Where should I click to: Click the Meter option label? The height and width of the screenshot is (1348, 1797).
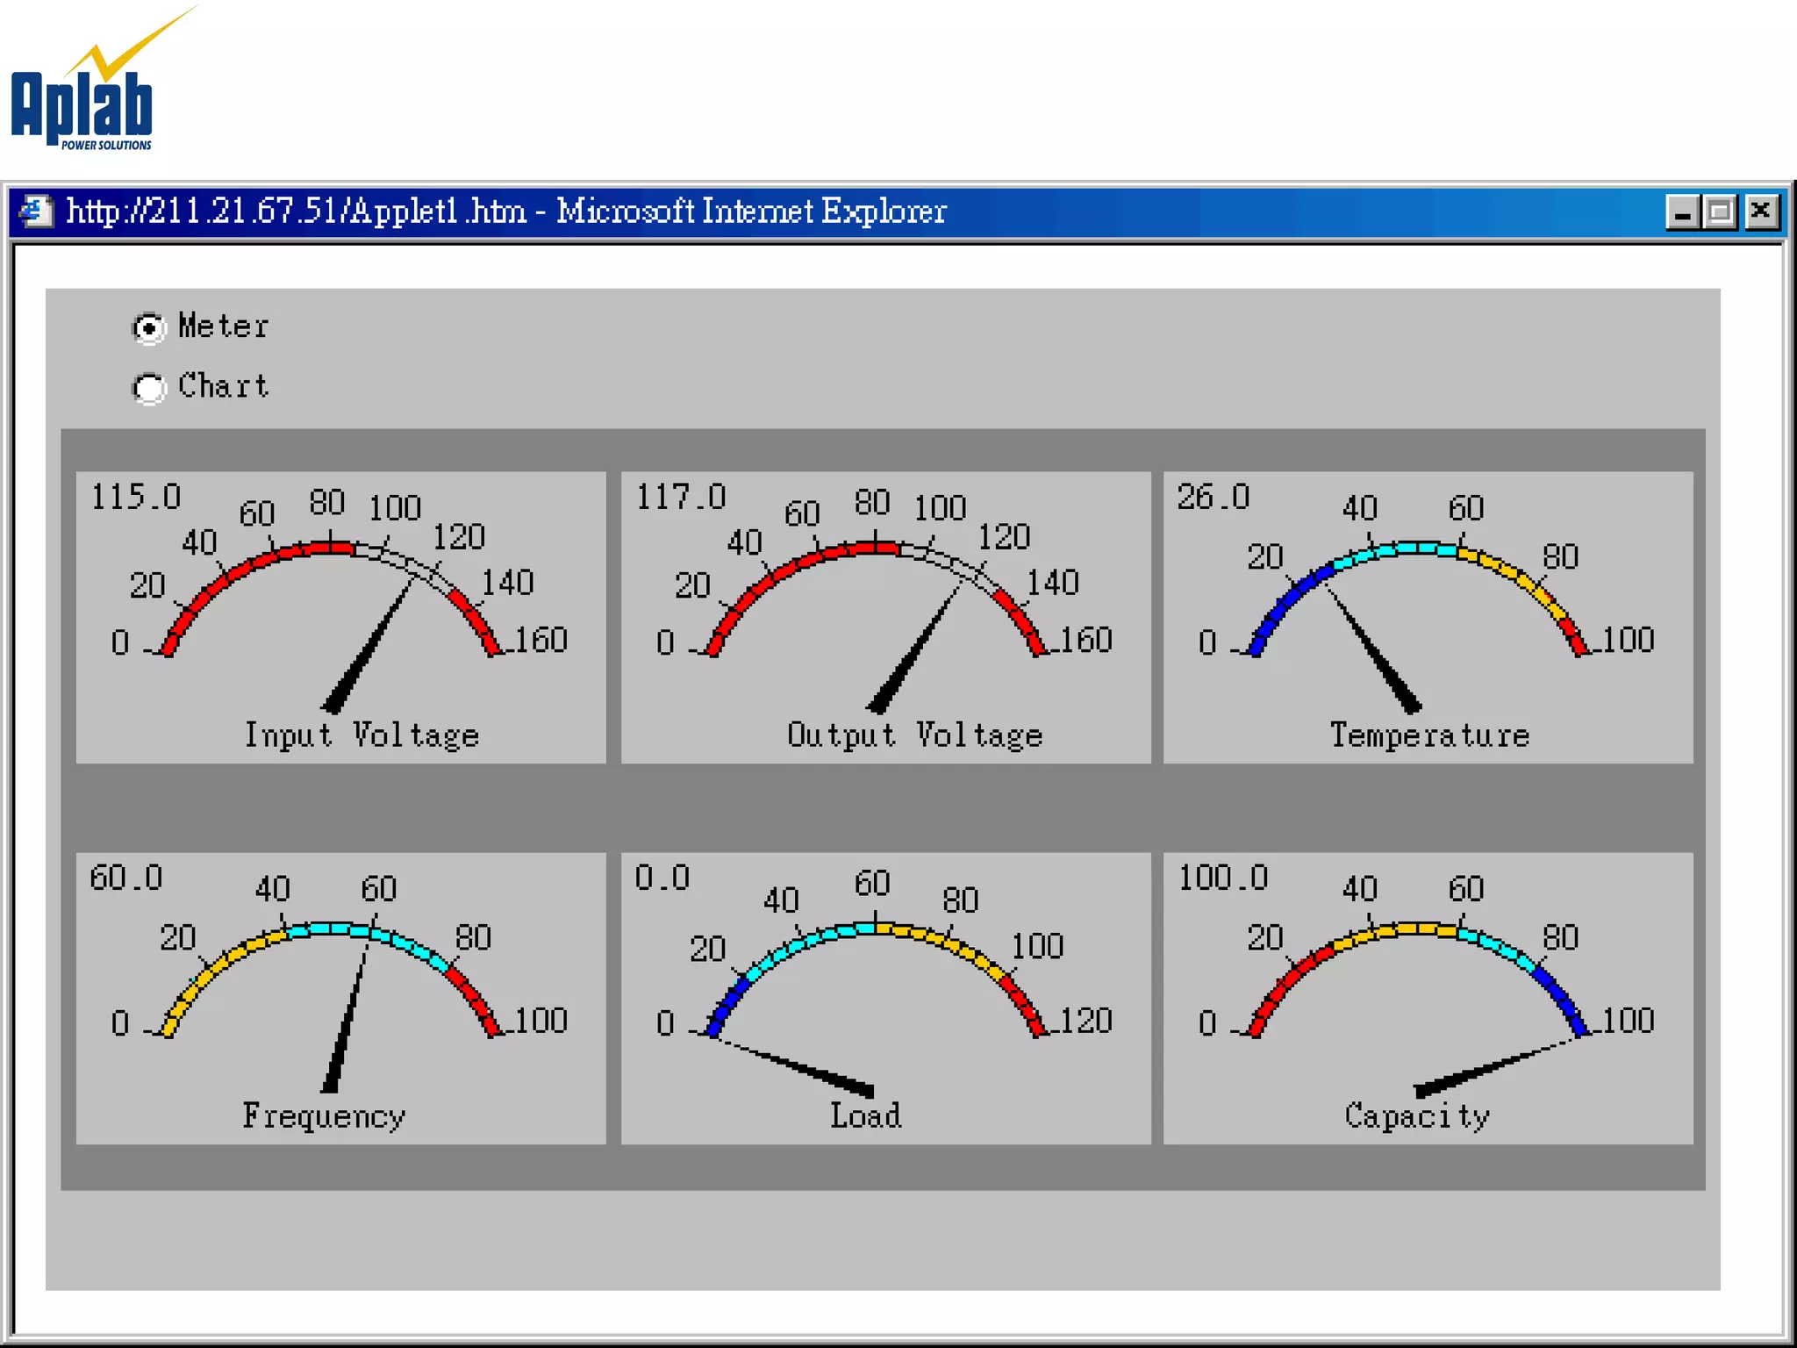click(223, 326)
